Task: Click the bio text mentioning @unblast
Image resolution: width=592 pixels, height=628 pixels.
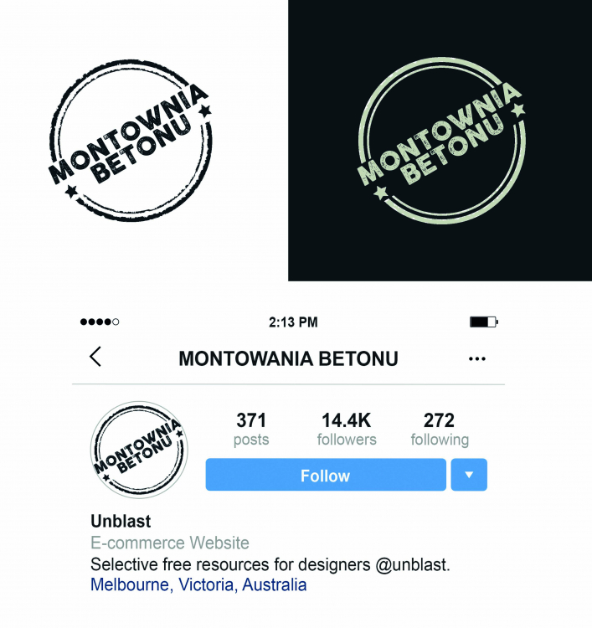Action: (270, 564)
